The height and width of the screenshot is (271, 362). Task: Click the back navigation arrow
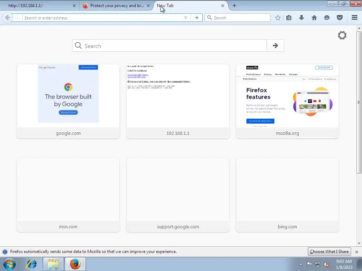point(7,18)
